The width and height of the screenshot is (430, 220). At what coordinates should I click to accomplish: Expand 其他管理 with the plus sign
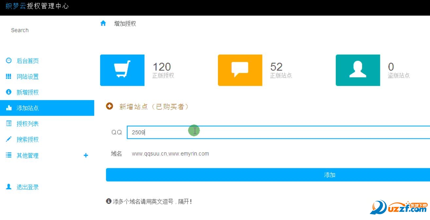point(86,156)
